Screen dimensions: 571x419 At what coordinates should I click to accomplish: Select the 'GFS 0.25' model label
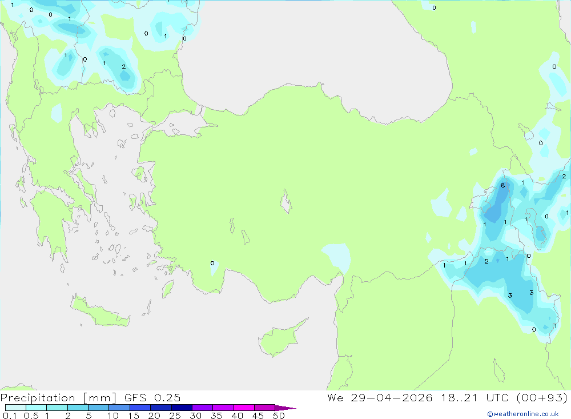coord(152,397)
